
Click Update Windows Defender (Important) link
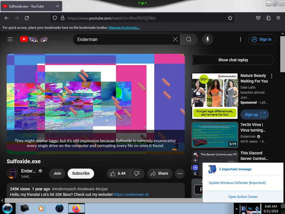(237, 183)
